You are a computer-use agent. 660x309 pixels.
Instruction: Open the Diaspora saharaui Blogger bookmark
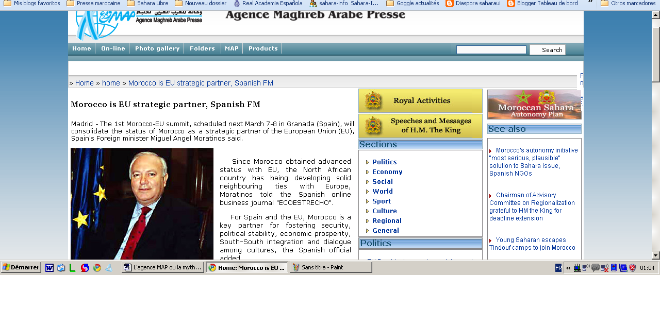[x=473, y=3]
